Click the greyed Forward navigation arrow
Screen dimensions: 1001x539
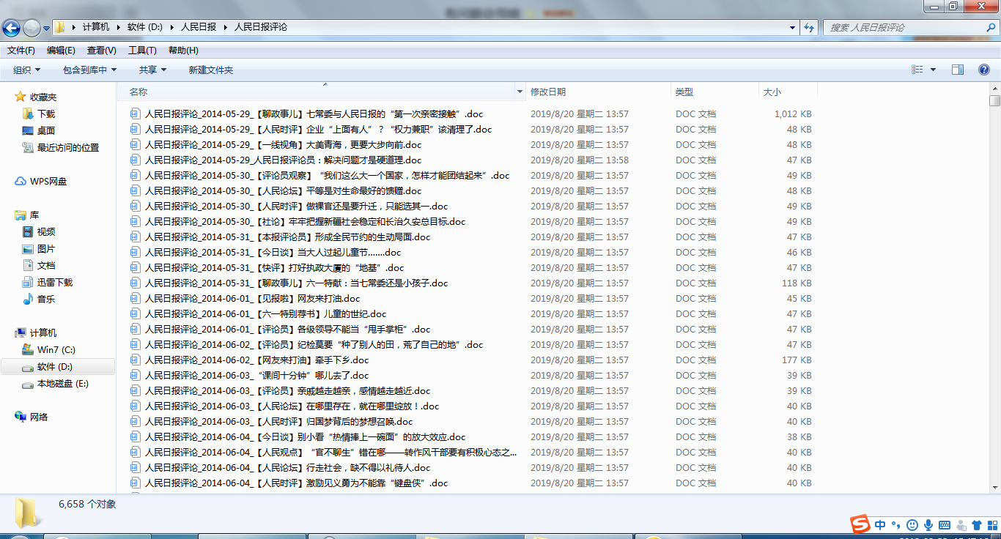32,28
